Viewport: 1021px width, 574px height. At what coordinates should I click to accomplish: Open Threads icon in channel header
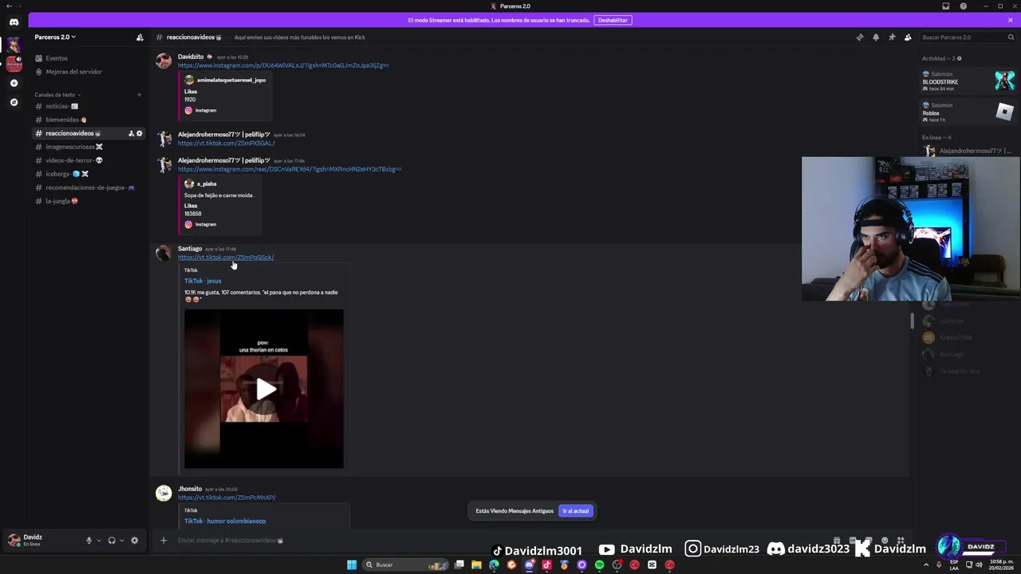[x=860, y=37]
